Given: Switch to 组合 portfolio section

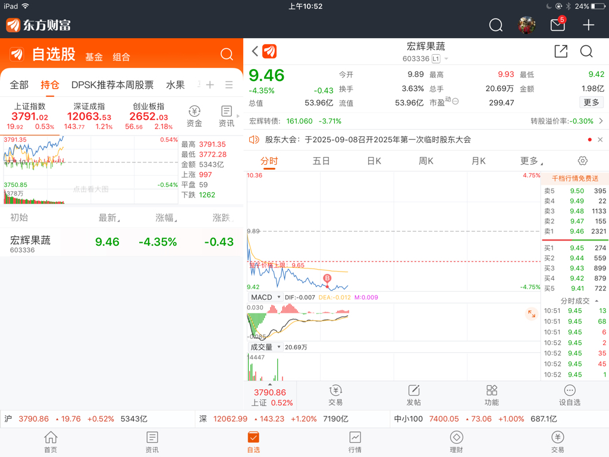Looking at the screenshot, I should (121, 57).
